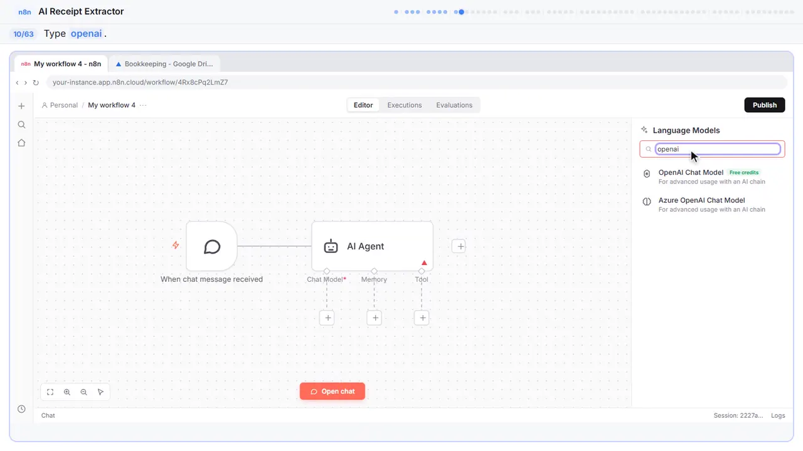Image resolution: width=803 pixels, height=451 pixels.
Task: Click the Logs button in bottom bar
Action: pos(778,415)
